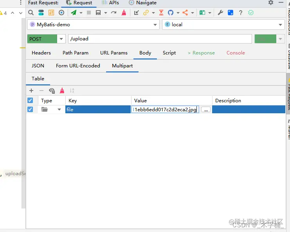This screenshot has height=232, width=290.
Task: Select the Multipart tab
Action: point(122,66)
